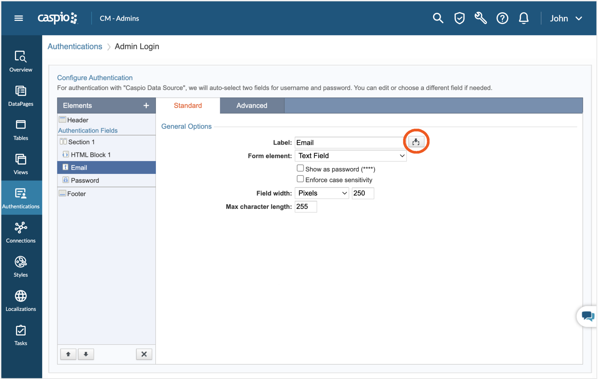Open Connections in sidebar
The height and width of the screenshot is (379, 598).
21,233
